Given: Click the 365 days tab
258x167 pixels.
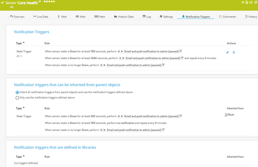Looking at the screenshot, I should coord(99,17).
